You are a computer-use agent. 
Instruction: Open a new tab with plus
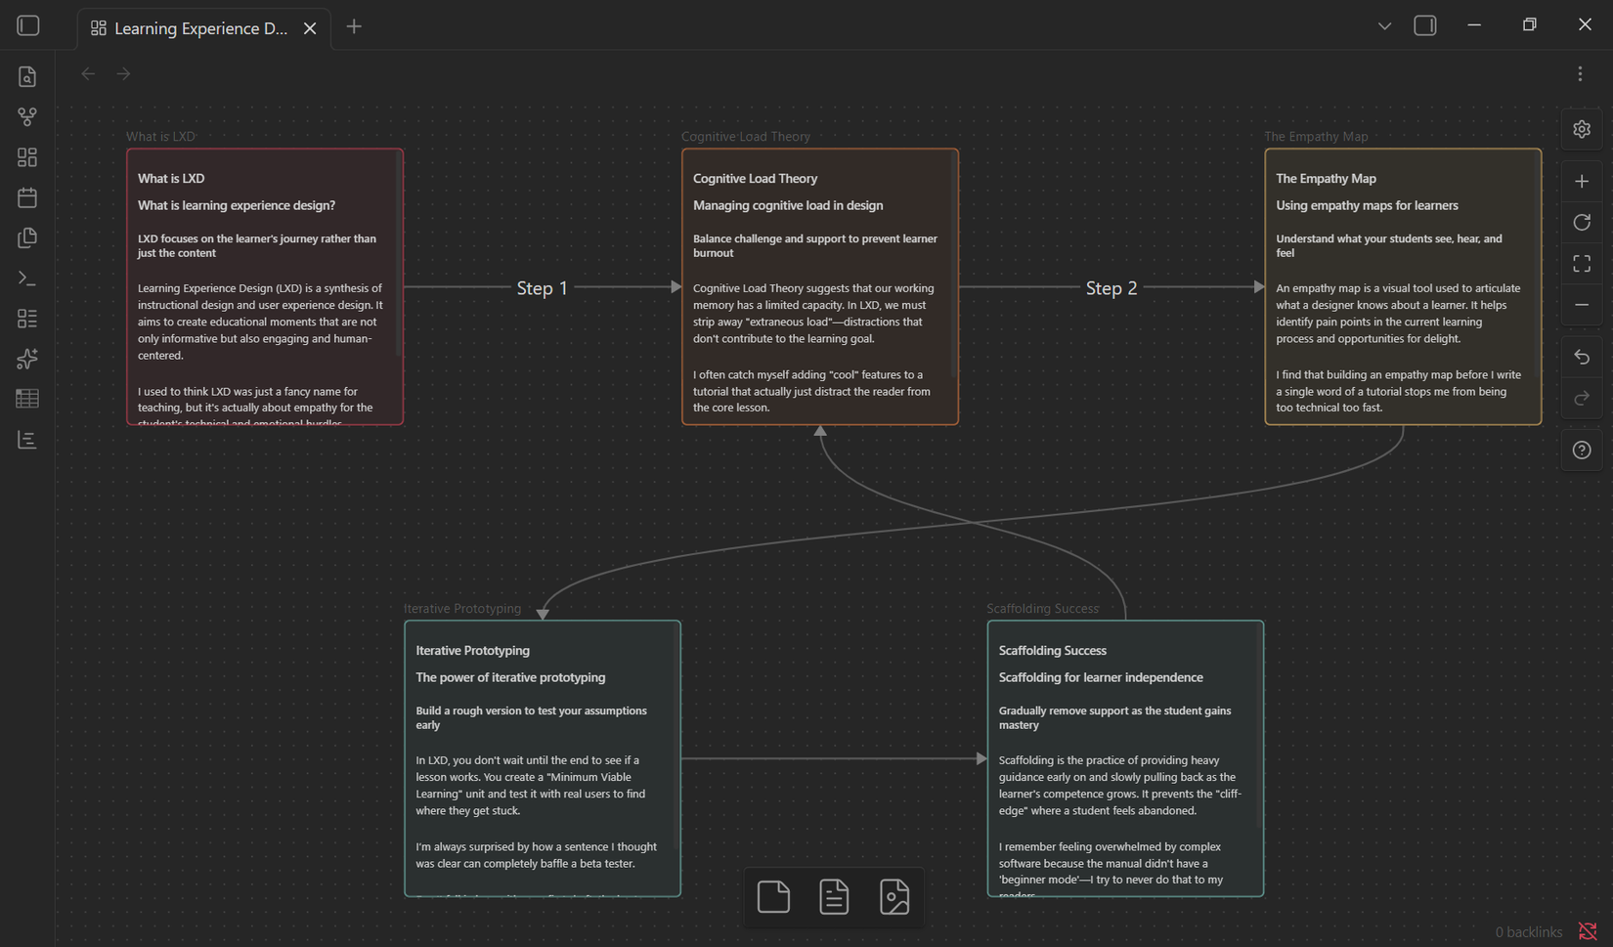pos(354,27)
